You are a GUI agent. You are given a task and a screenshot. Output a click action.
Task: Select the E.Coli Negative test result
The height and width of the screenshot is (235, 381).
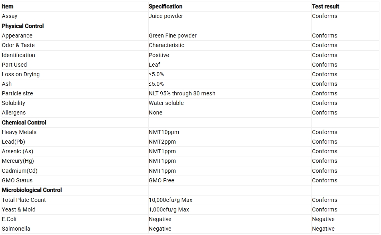coord(323,219)
